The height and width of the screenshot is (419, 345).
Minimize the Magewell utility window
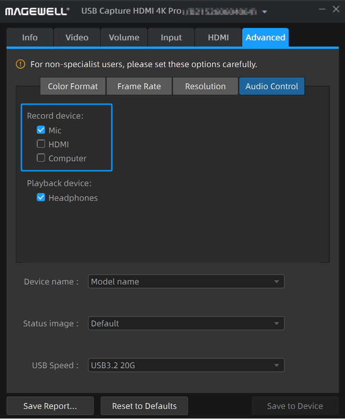click(322, 10)
